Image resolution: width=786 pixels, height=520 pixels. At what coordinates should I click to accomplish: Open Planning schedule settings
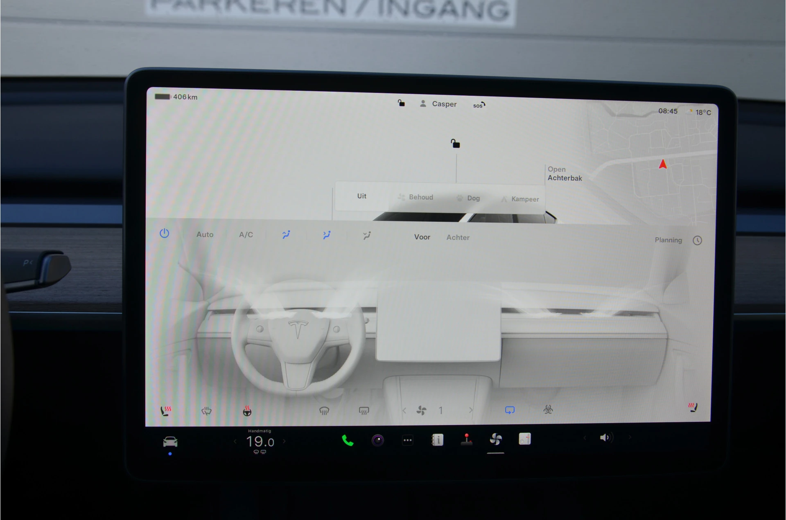point(668,240)
